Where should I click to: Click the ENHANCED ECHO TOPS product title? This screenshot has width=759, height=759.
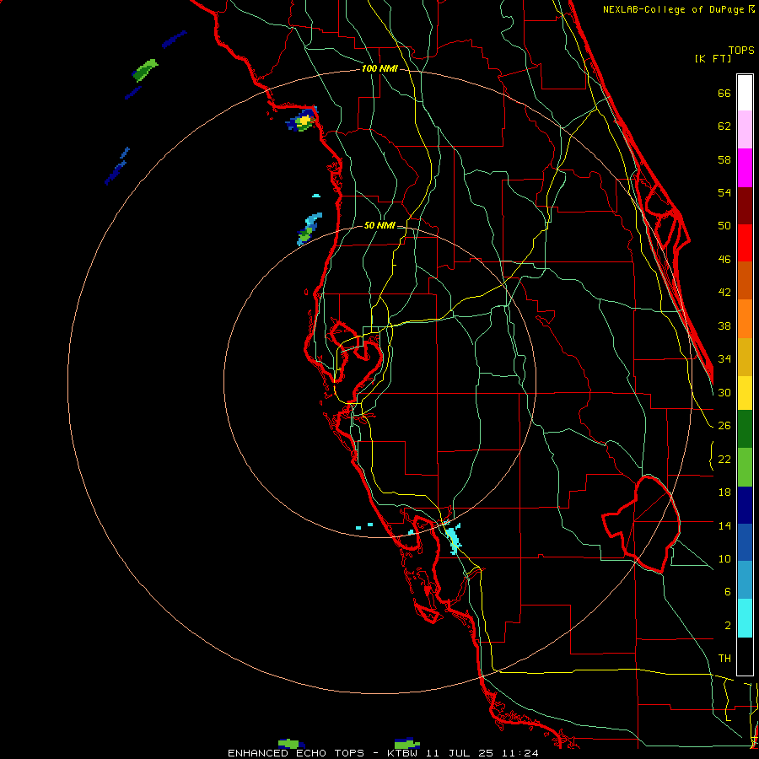[296, 753]
